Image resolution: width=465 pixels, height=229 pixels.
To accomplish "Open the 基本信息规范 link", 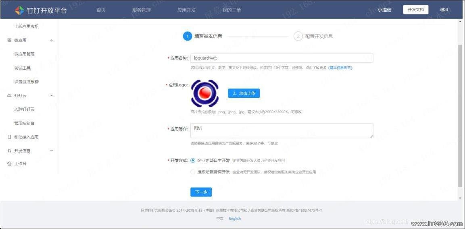I will pos(340,68).
